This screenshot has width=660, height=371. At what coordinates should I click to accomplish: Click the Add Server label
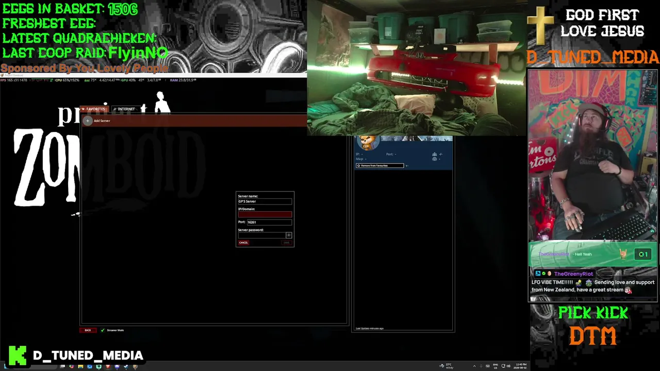[x=102, y=121]
